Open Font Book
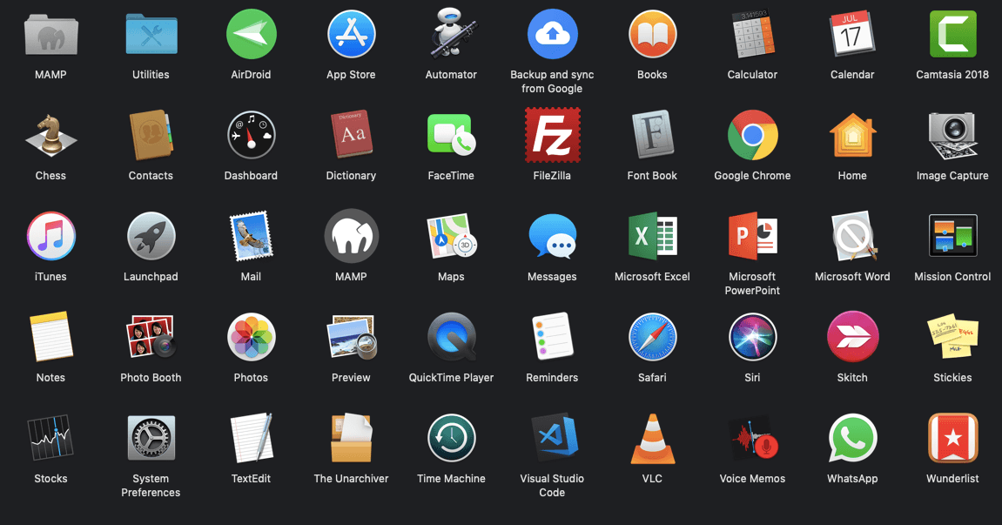 [652, 135]
